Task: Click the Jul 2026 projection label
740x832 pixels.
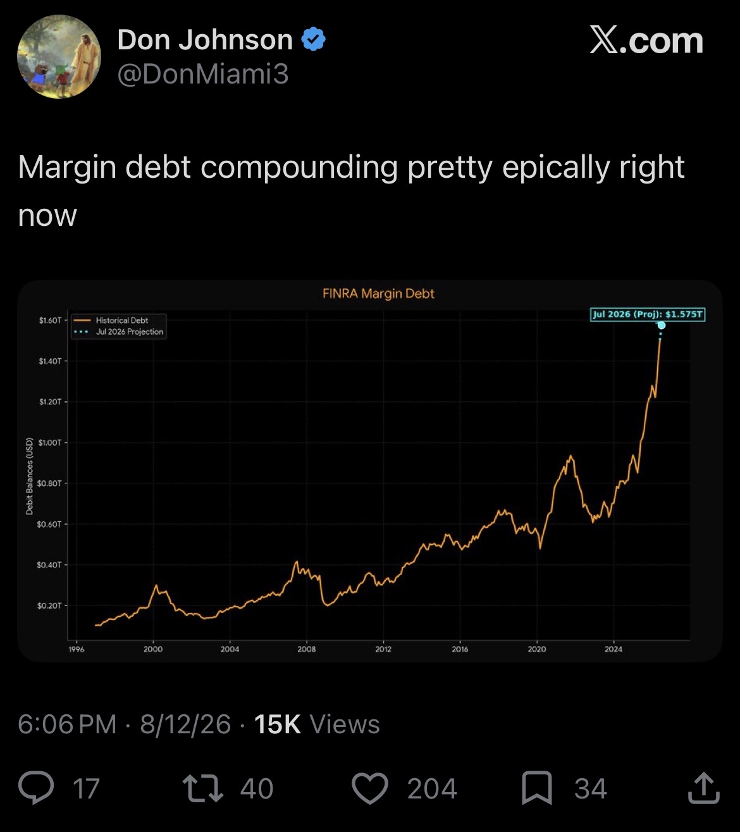Action: click(x=648, y=314)
